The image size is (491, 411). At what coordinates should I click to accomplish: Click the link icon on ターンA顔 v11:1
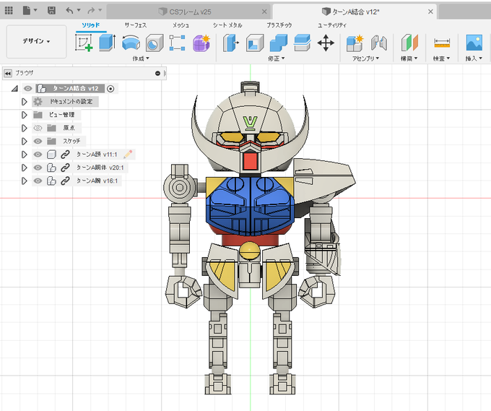65,155
